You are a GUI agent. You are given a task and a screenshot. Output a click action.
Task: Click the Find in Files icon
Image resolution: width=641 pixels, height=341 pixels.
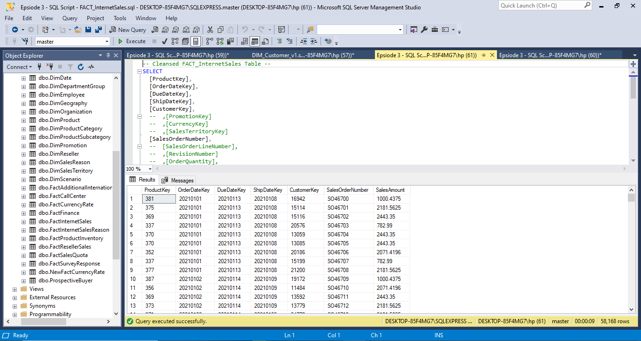[x=310, y=30]
